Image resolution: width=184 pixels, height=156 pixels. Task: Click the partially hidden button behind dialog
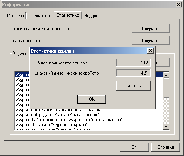click(x=163, y=63)
